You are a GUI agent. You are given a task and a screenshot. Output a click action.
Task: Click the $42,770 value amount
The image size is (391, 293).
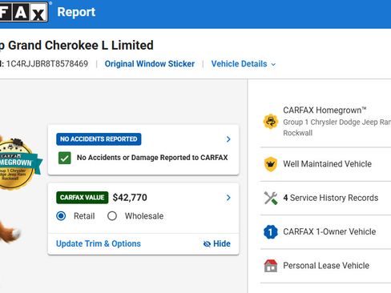pyautogui.click(x=130, y=198)
